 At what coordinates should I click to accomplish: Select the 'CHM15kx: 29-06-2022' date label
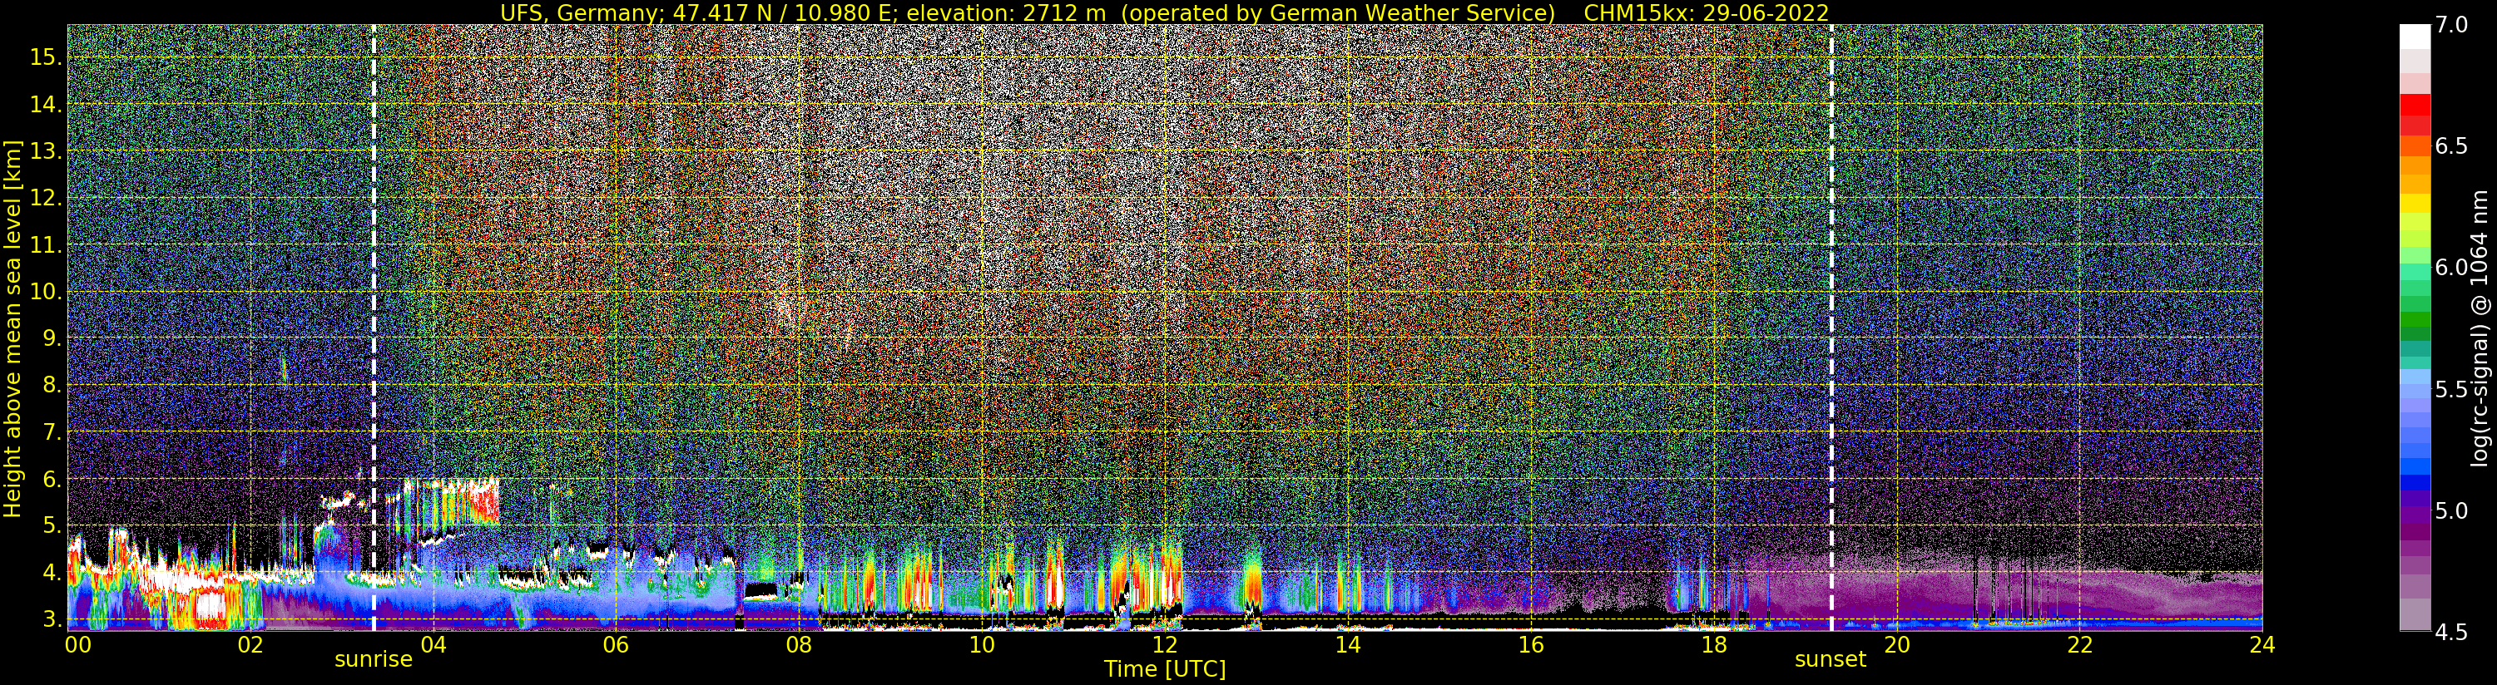(1706, 12)
